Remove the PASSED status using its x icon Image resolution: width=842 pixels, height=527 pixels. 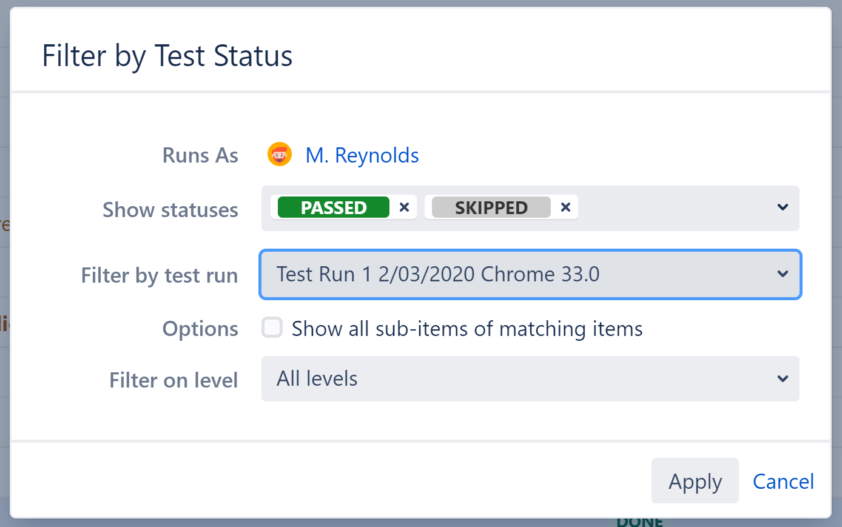point(403,207)
